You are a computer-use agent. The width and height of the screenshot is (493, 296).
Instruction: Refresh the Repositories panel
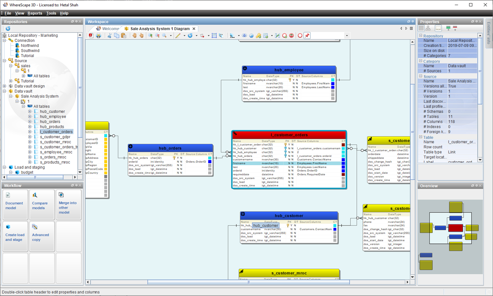point(8,29)
